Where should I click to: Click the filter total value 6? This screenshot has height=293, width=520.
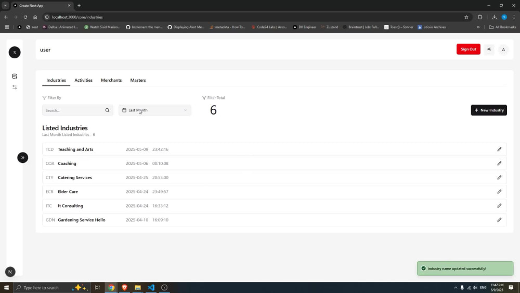[x=213, y=110]
